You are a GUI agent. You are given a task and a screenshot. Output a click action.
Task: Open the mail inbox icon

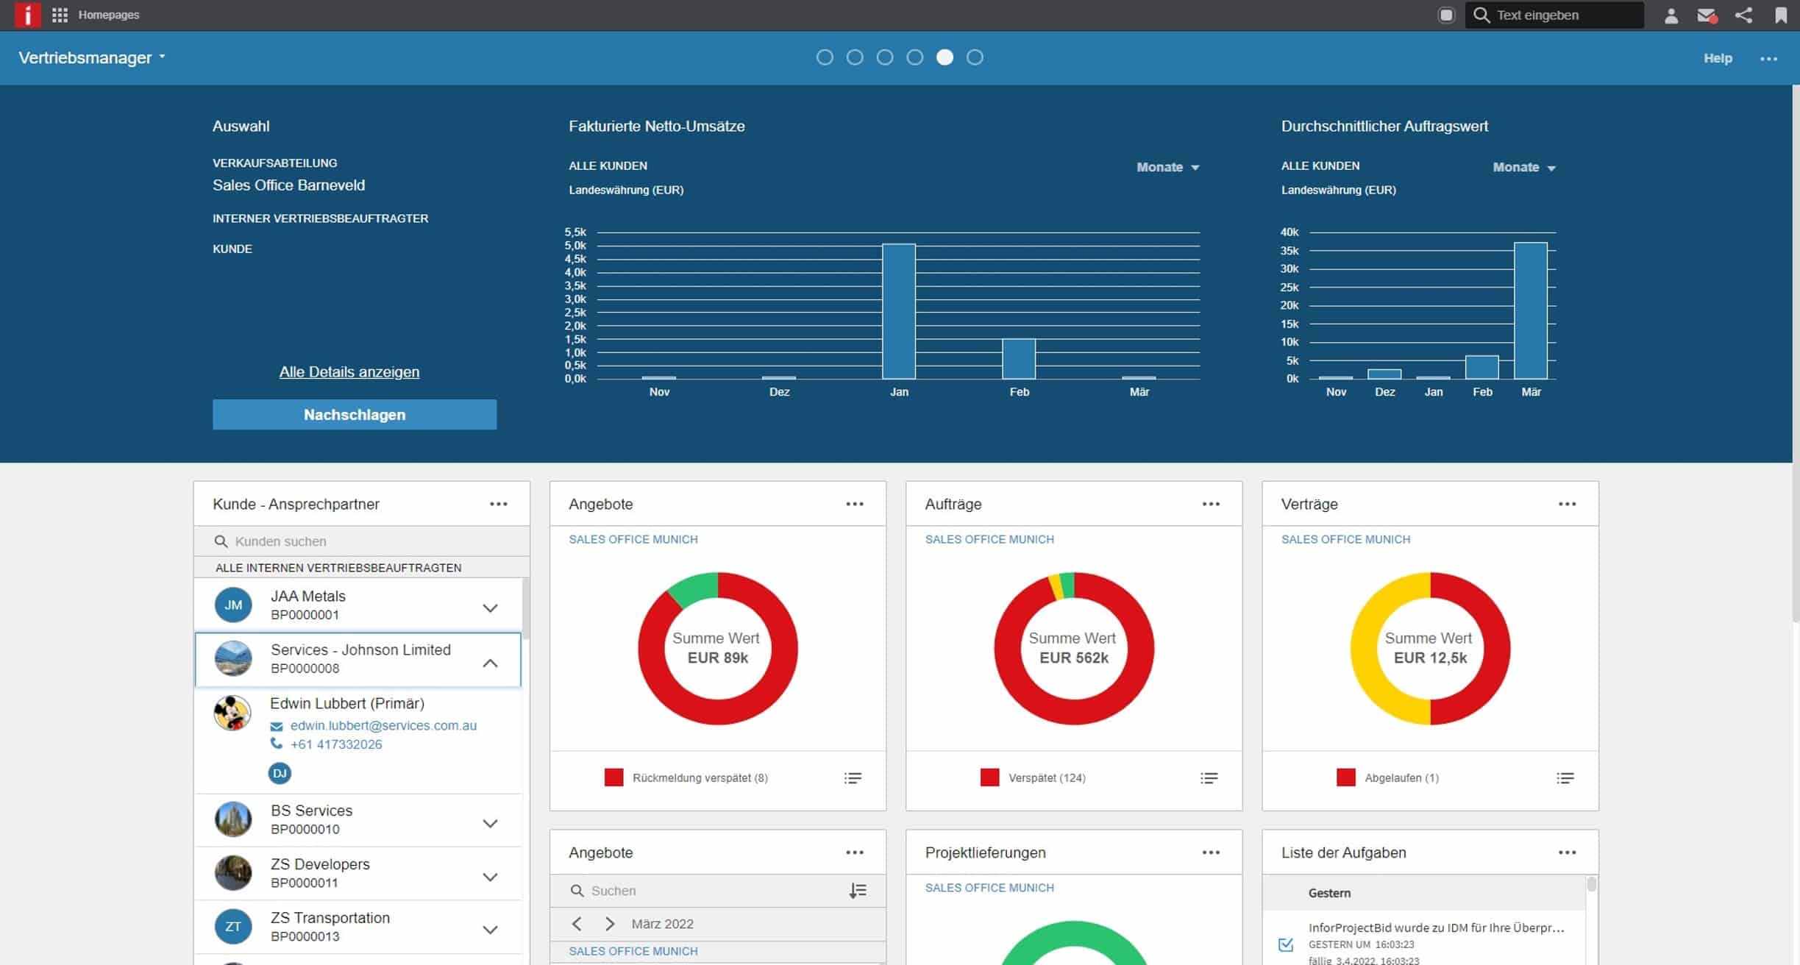tap(1707, 15)
